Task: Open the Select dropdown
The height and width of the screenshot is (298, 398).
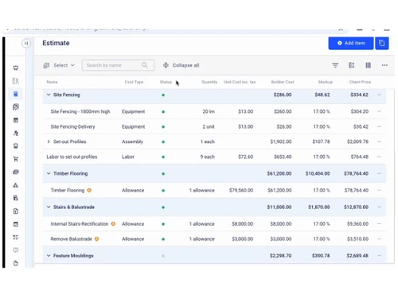Action: pos(59,65)
